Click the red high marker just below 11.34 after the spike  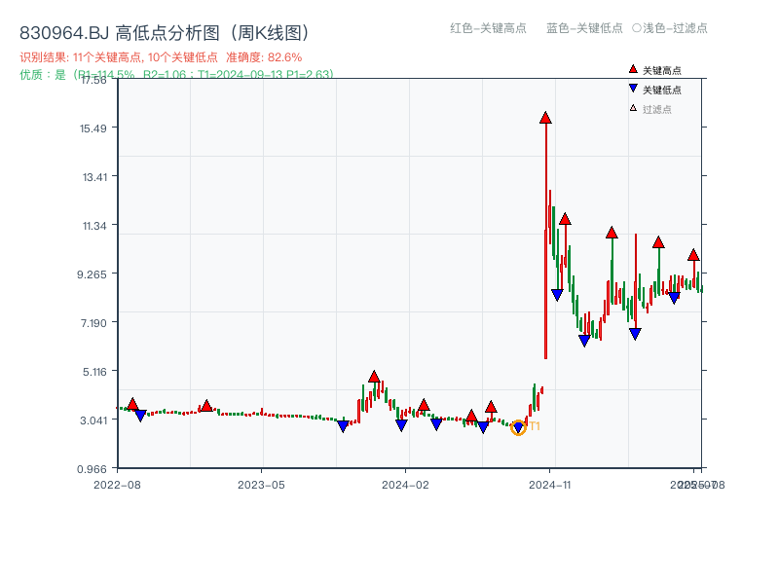565,219
